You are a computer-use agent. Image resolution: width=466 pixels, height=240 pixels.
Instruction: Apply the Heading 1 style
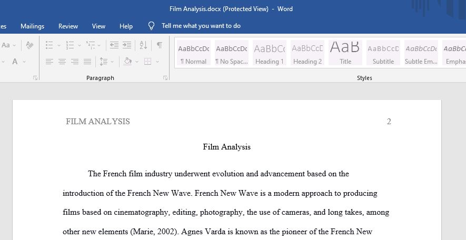(x=270, y=53)
